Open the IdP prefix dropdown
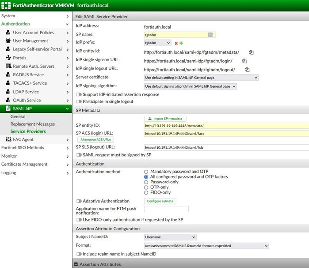The height and width of the screenshot is (268, 309). 157,43
